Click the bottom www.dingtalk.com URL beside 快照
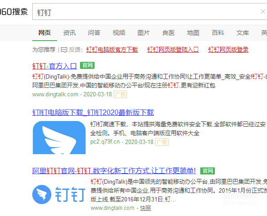 point(112,208)
